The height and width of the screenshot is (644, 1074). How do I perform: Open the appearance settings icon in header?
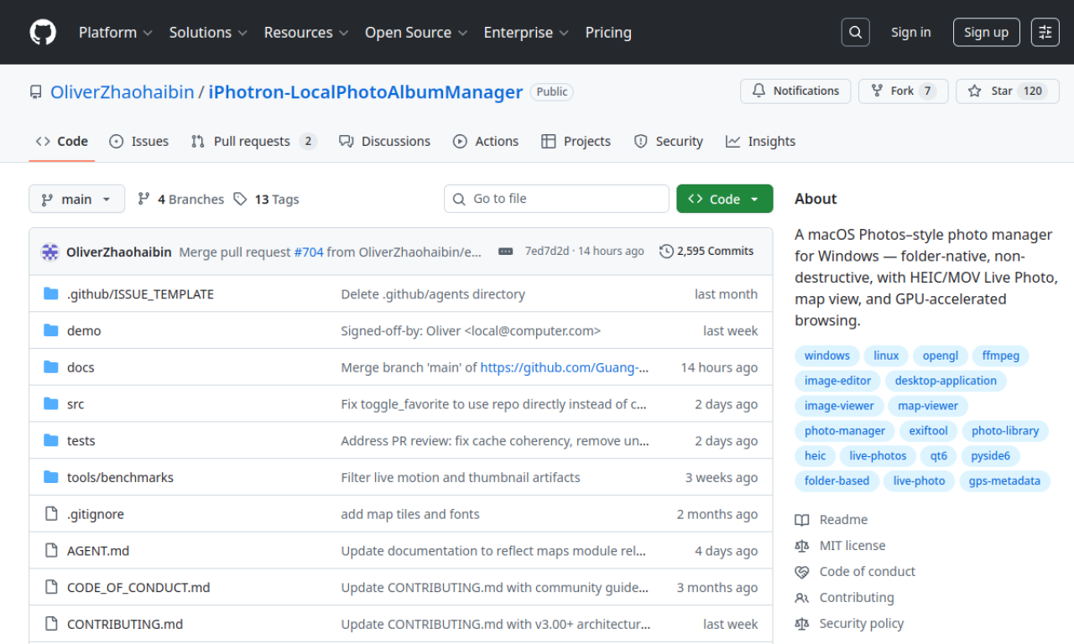coord(1045,33)
